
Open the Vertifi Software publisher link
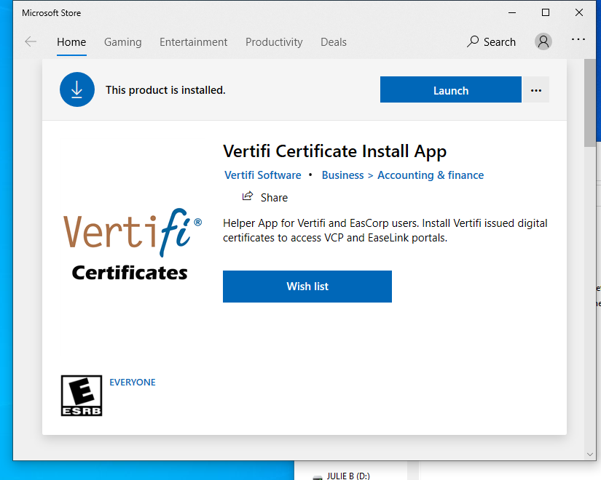[x=262, y=175]
